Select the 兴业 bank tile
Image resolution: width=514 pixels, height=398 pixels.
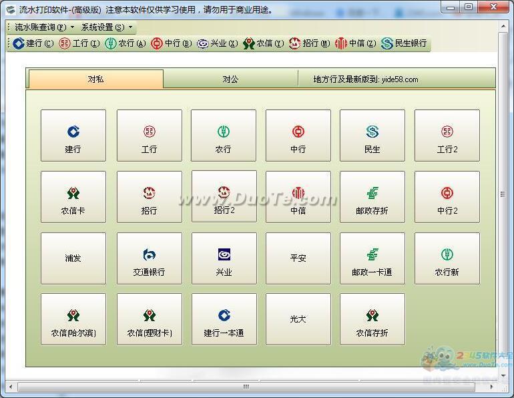pos(224,258)
